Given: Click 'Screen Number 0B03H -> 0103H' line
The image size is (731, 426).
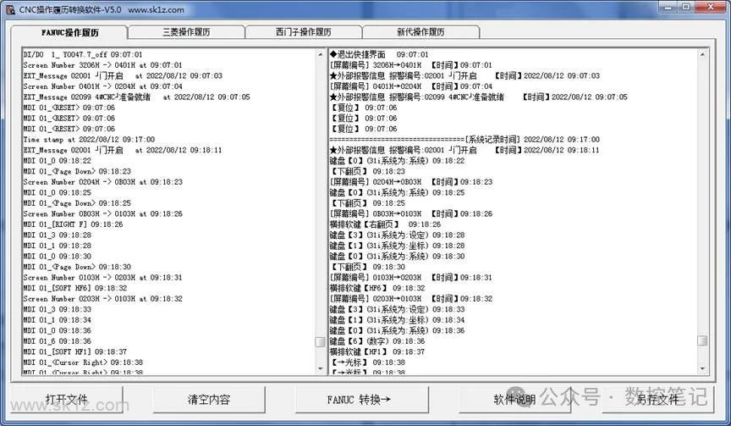Looking at the screenshot, I should pos(102,213).
